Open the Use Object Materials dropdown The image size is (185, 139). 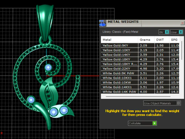(x=162, y=103)
